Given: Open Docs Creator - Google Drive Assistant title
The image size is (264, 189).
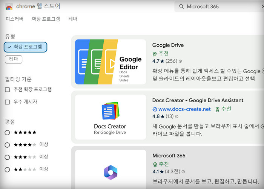Looking at the screenshot, I should 198,100.
